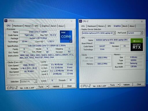Click the Code Name field Tiger Lake
The width and height of the screenshot is (148, 111).
click(29, 35)
